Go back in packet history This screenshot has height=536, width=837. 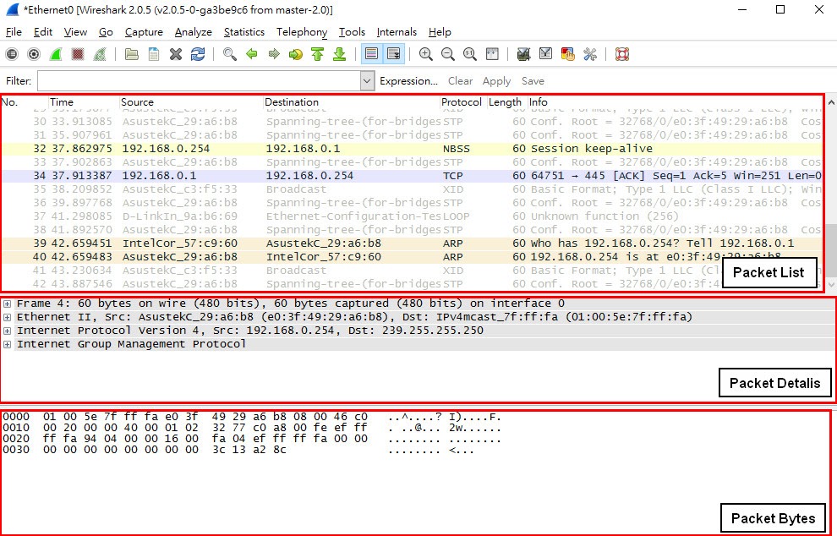click(x=251, y=54)
